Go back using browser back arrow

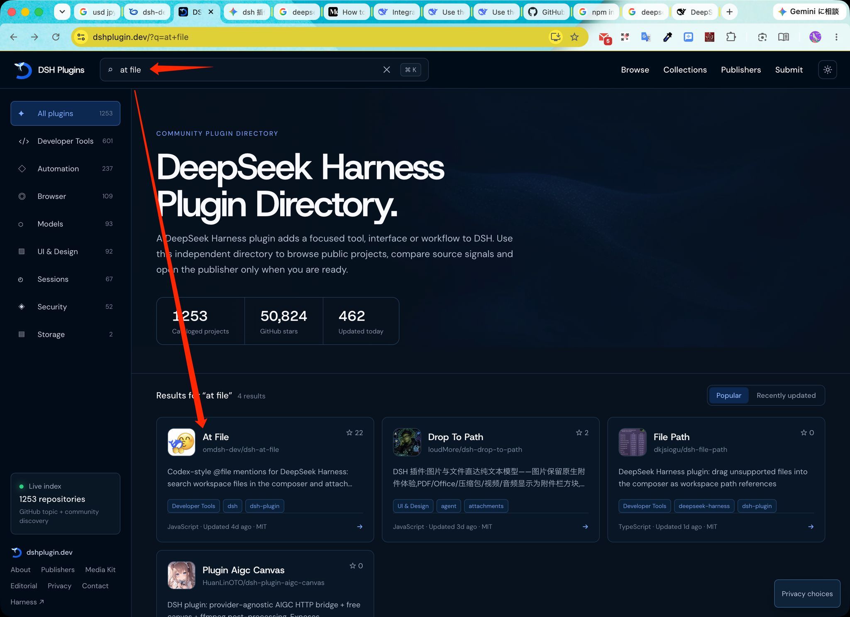click(x=14, y=37)
